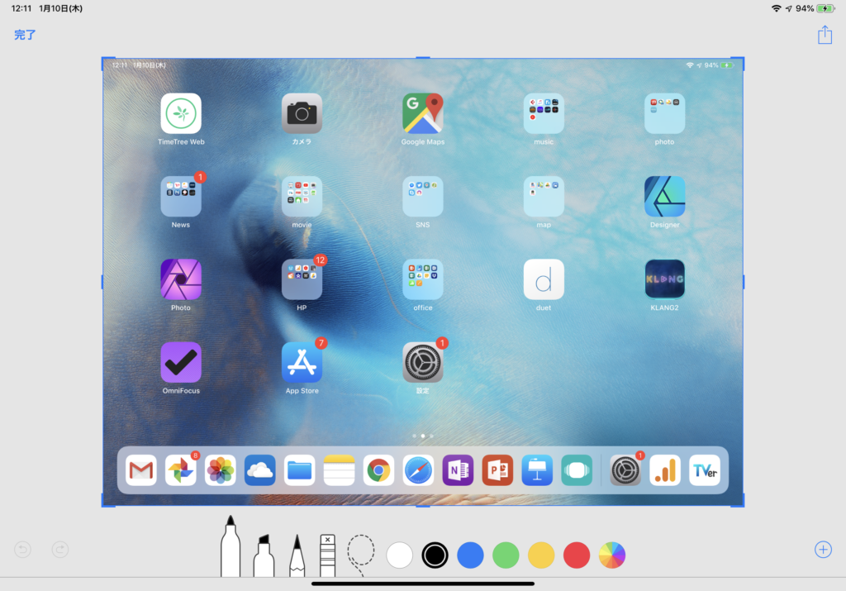Click the TimeTree Web app icon
Viewport: 846px width, 591px height.
[181, 113]
